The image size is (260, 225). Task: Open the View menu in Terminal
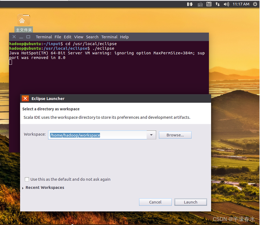[79, 37]
